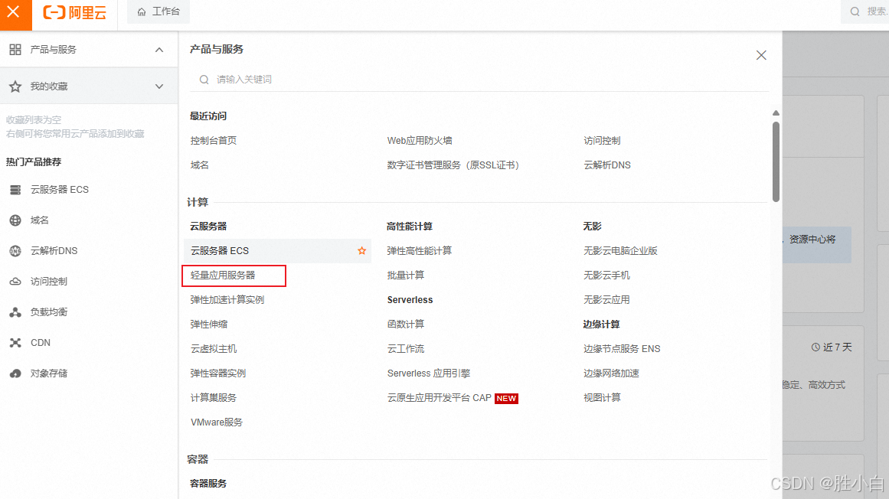Open 视图计算 product
Image resolution: width=889 pixels, height=499 pixels.
(602, 398)
